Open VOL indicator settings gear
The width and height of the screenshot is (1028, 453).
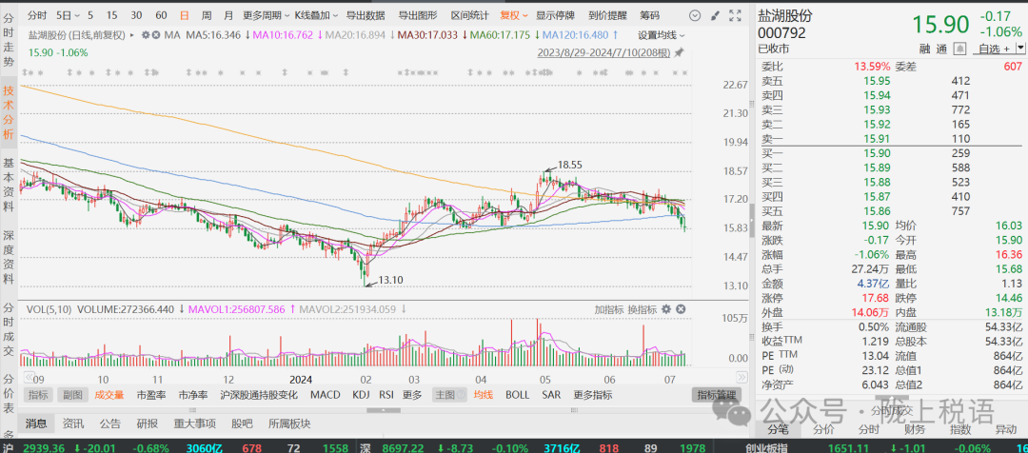pyautogui.click(x=665, y=309)
